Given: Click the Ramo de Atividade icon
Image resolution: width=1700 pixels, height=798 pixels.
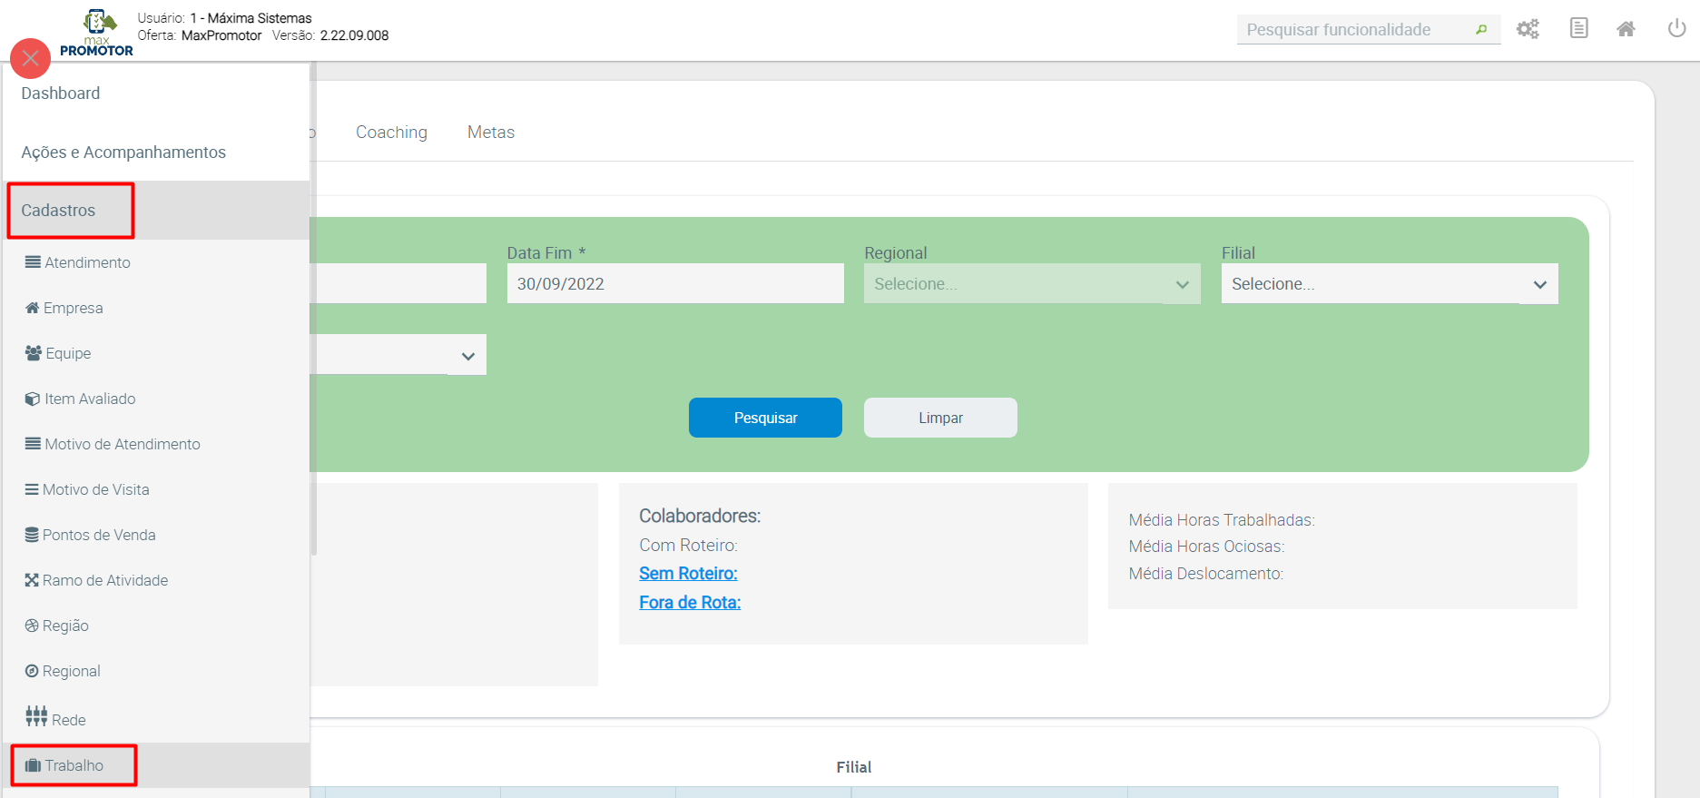Looking at the screenshot, I should click(32, 580).
